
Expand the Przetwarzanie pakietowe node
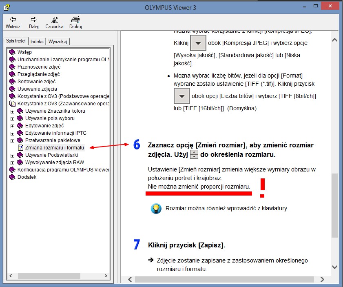pyautogui.click(x=12, y=140)
